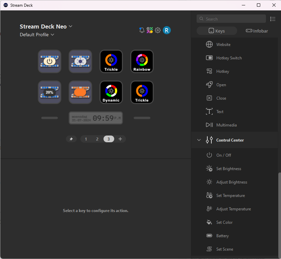Select the On / Off action
Viewport: 281px width, 259px height.
[x=234, y=155]
